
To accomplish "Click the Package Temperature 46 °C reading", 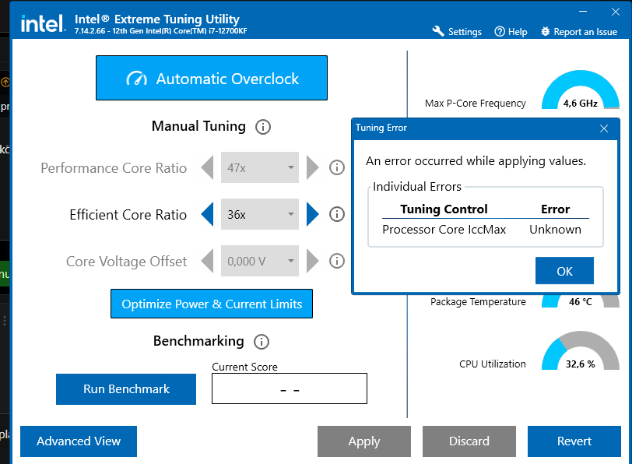I will [581, 301].
